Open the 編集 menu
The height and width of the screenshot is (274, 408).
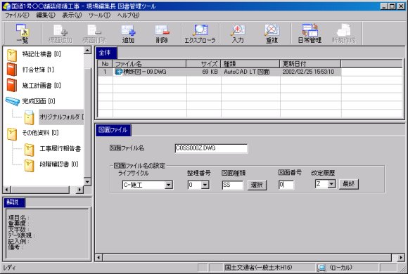click(46, 15)
